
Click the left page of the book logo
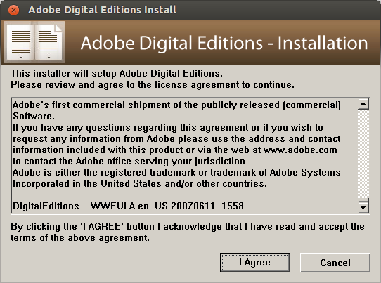[x=20, y=42]
